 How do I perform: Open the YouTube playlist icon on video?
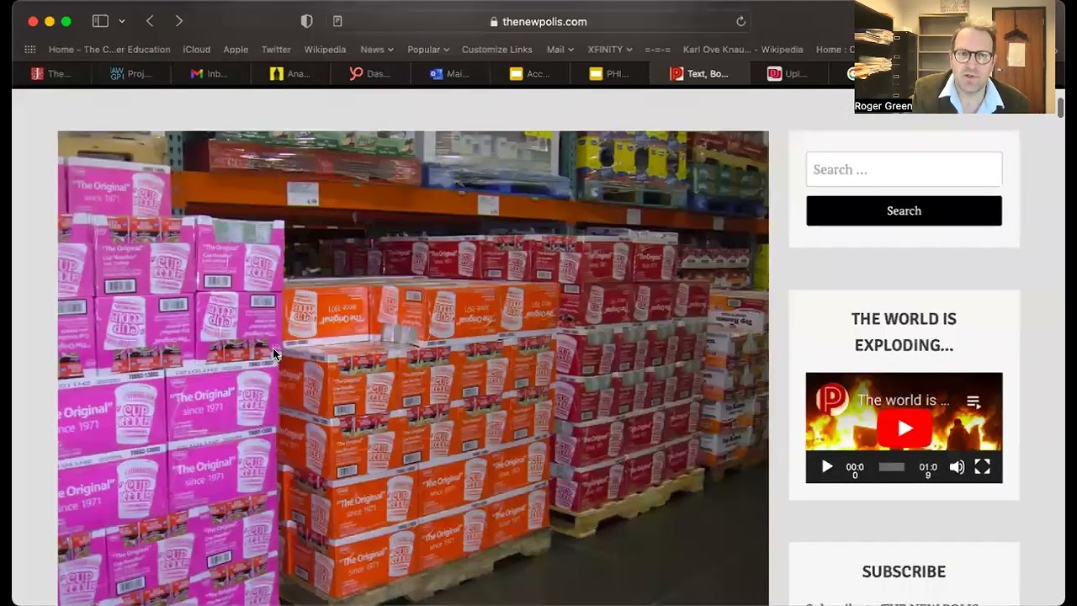(x=974, y=401)
